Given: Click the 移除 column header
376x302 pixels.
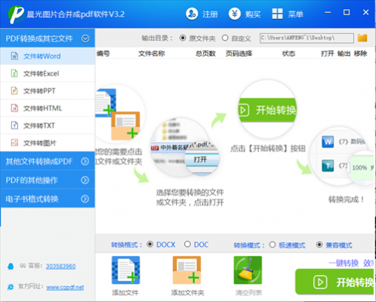Looking at the screenshot, I should (360, 54).
